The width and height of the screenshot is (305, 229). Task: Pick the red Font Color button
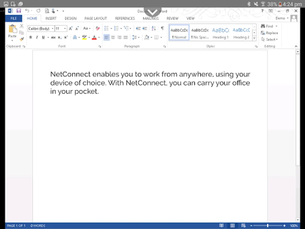pyautogui.click(x=94, y=37)
